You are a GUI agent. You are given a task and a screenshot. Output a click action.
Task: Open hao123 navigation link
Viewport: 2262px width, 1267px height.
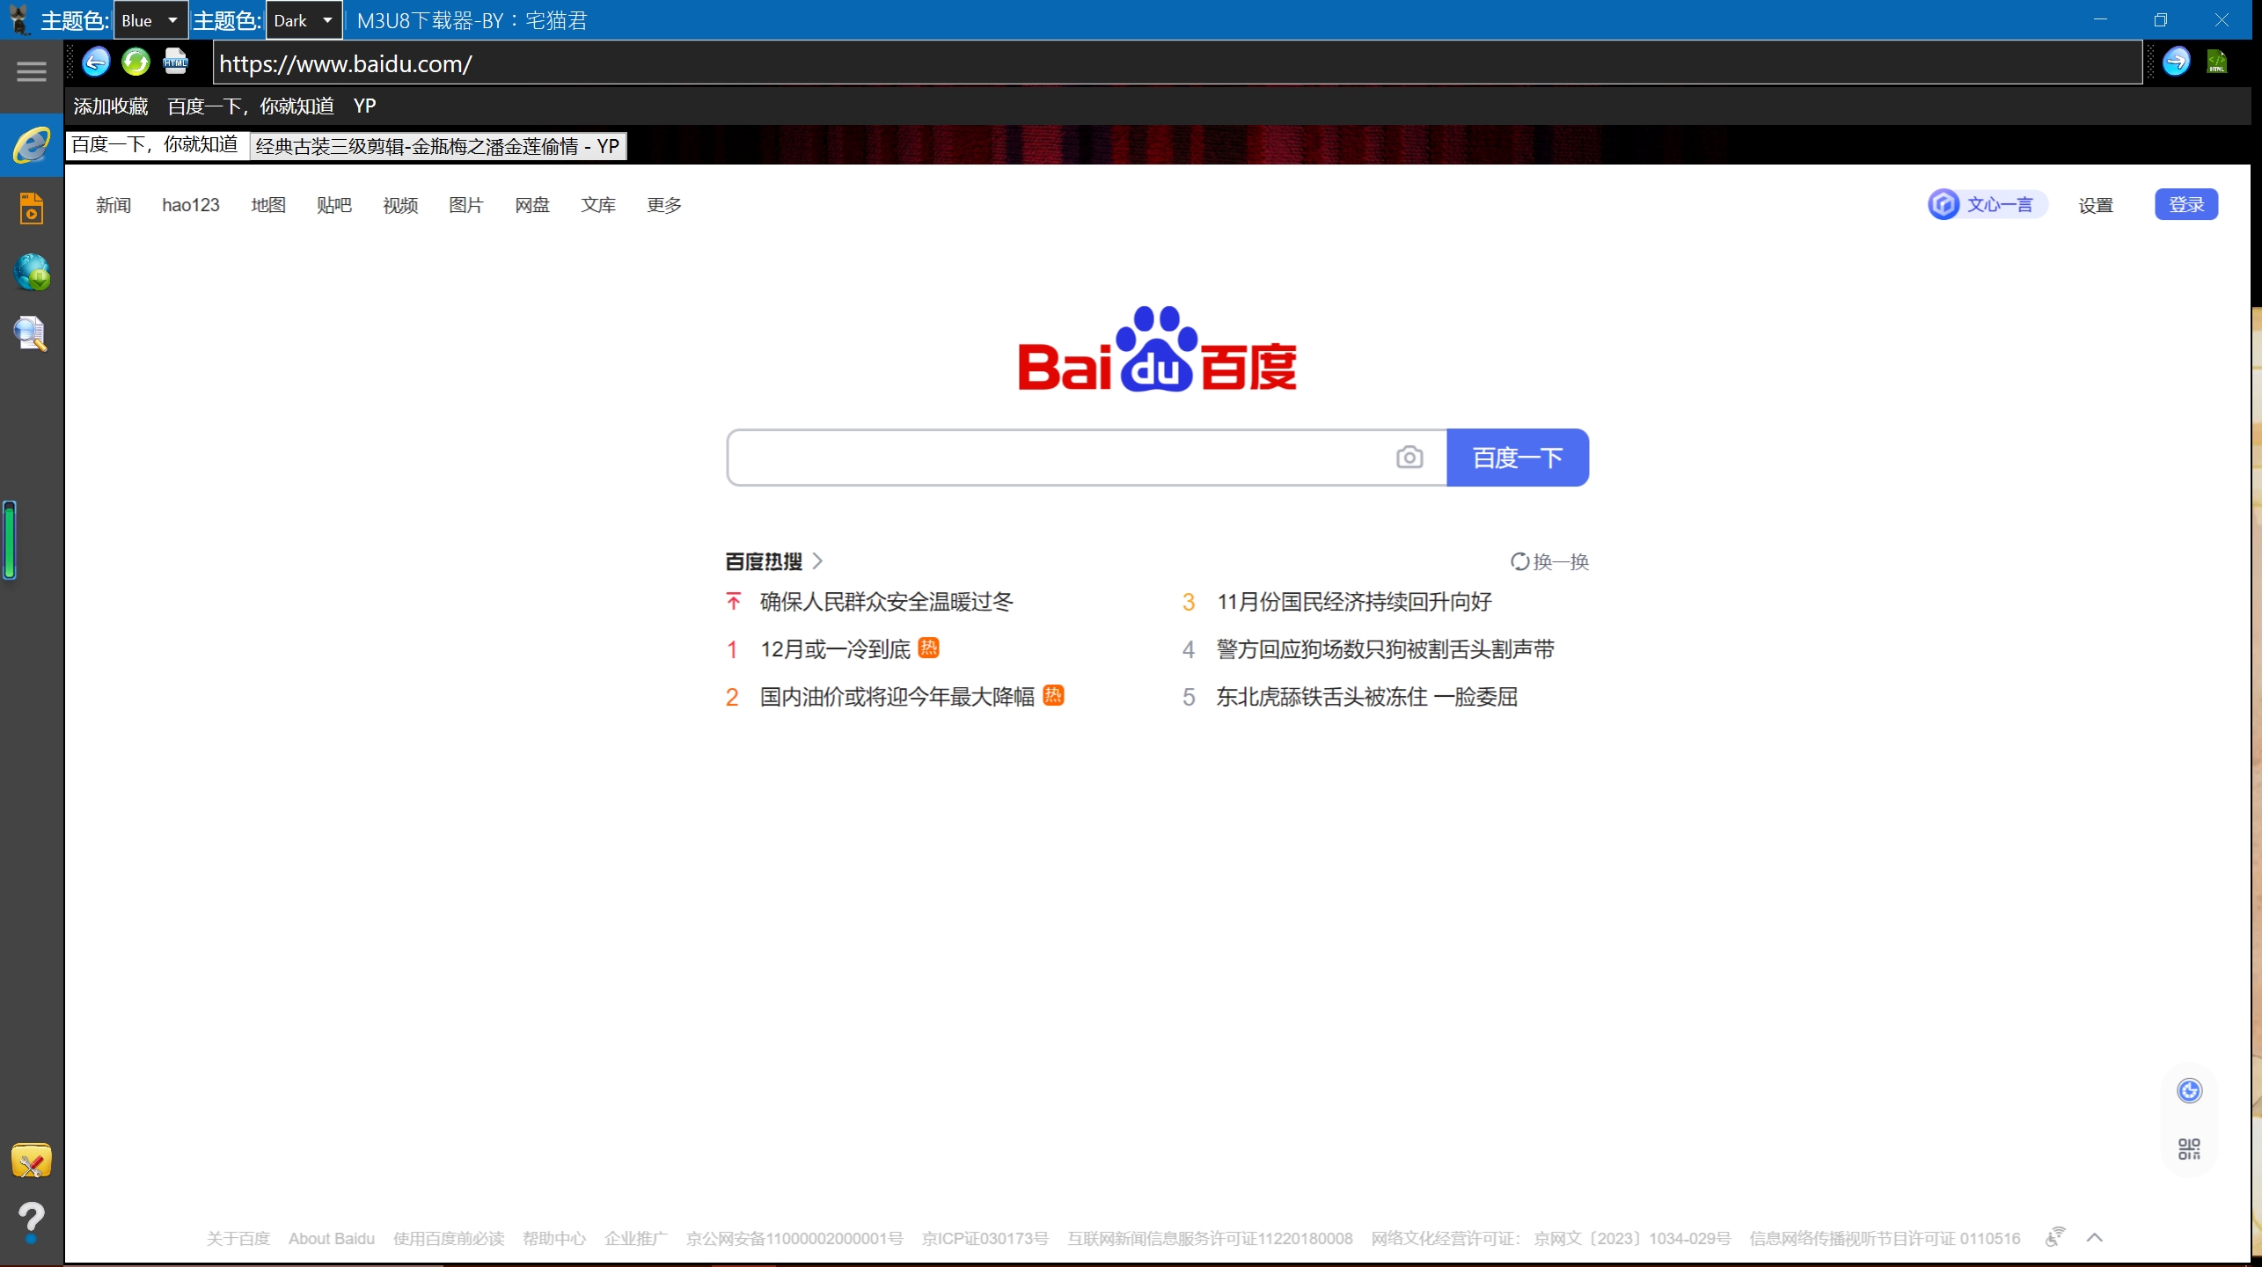pyautogui.click(x=191, y=205)
